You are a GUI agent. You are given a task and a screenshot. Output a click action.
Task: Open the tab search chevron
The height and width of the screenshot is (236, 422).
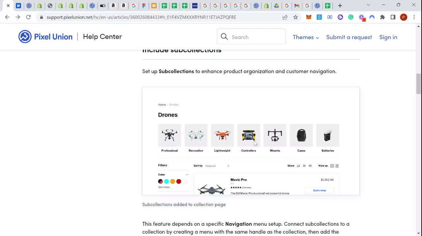click(x=368, y=5)
